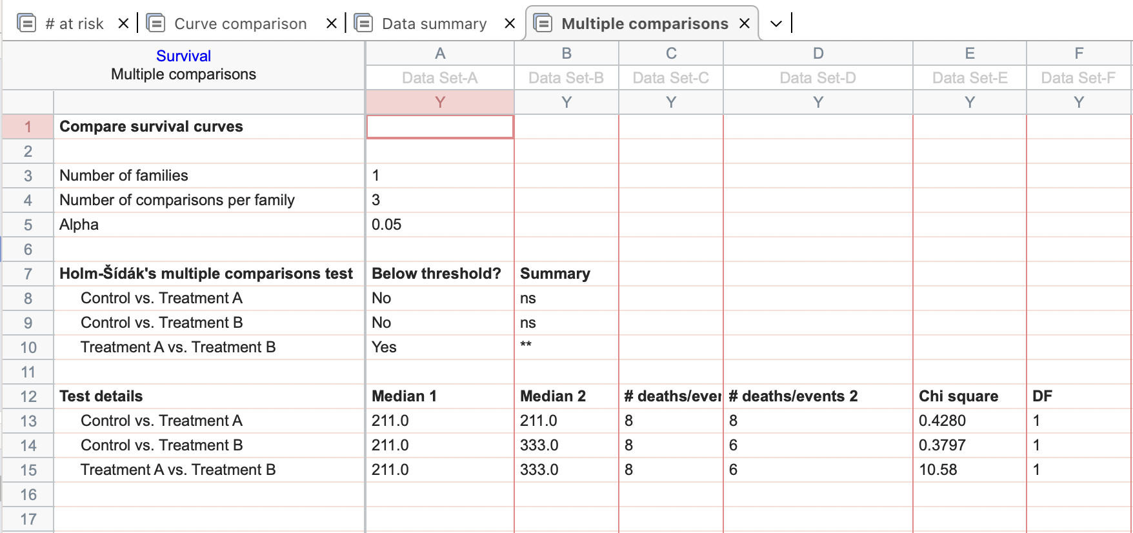Click the Holm-Šídák's multiple comparisons test row
The height and width of the screenshot is (533, 1133).
(x=206, y=274)
